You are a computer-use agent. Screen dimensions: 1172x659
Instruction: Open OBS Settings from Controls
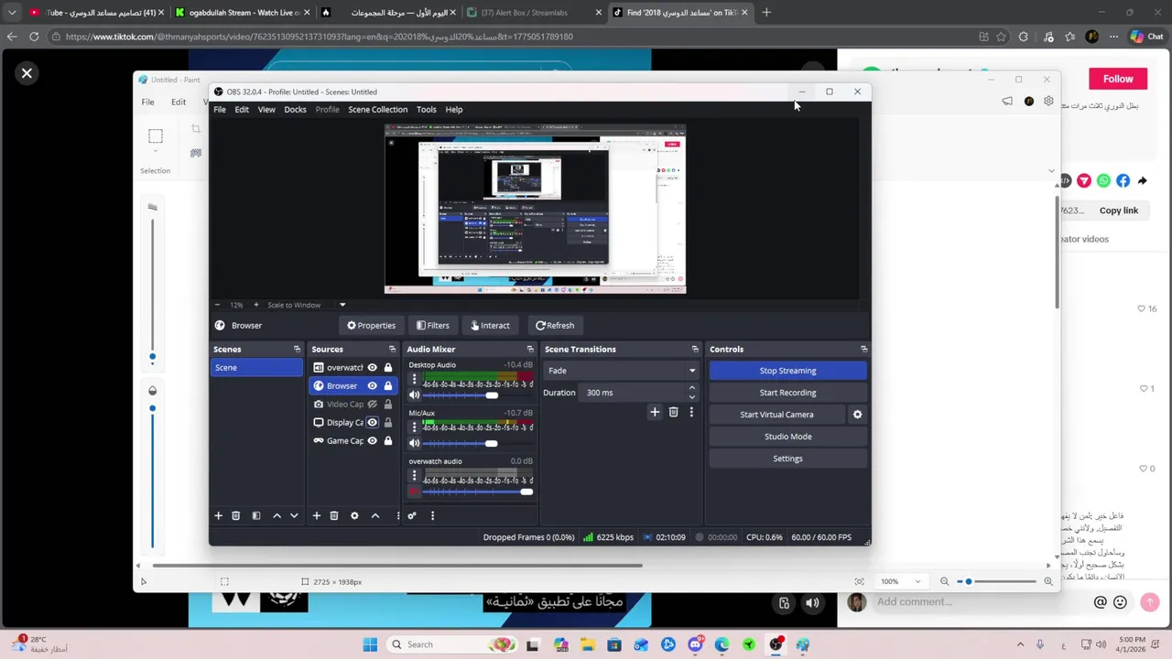tap(787, 459)
